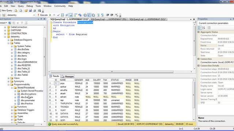Toggle Include Client Statistics
234x131 pixels.
point(80,15)
